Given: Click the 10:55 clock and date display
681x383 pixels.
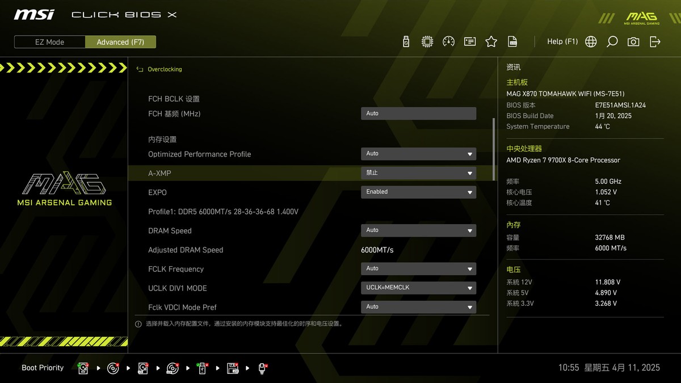Looking at the screenshot, I should pos(609,368).
